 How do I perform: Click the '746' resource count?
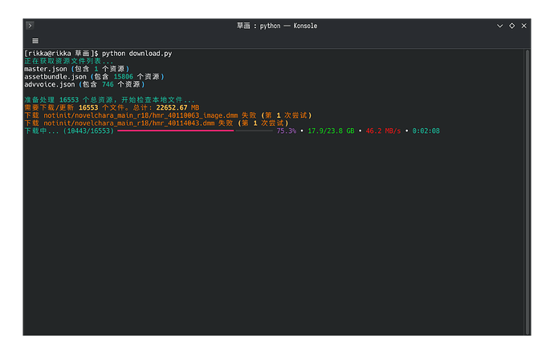pyautogui.click(x=108, y=84)
